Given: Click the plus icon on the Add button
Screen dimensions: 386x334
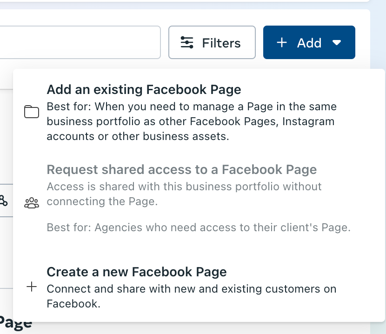Looking at the screenshot, I should pyautogui.click(x=281, y=43).
